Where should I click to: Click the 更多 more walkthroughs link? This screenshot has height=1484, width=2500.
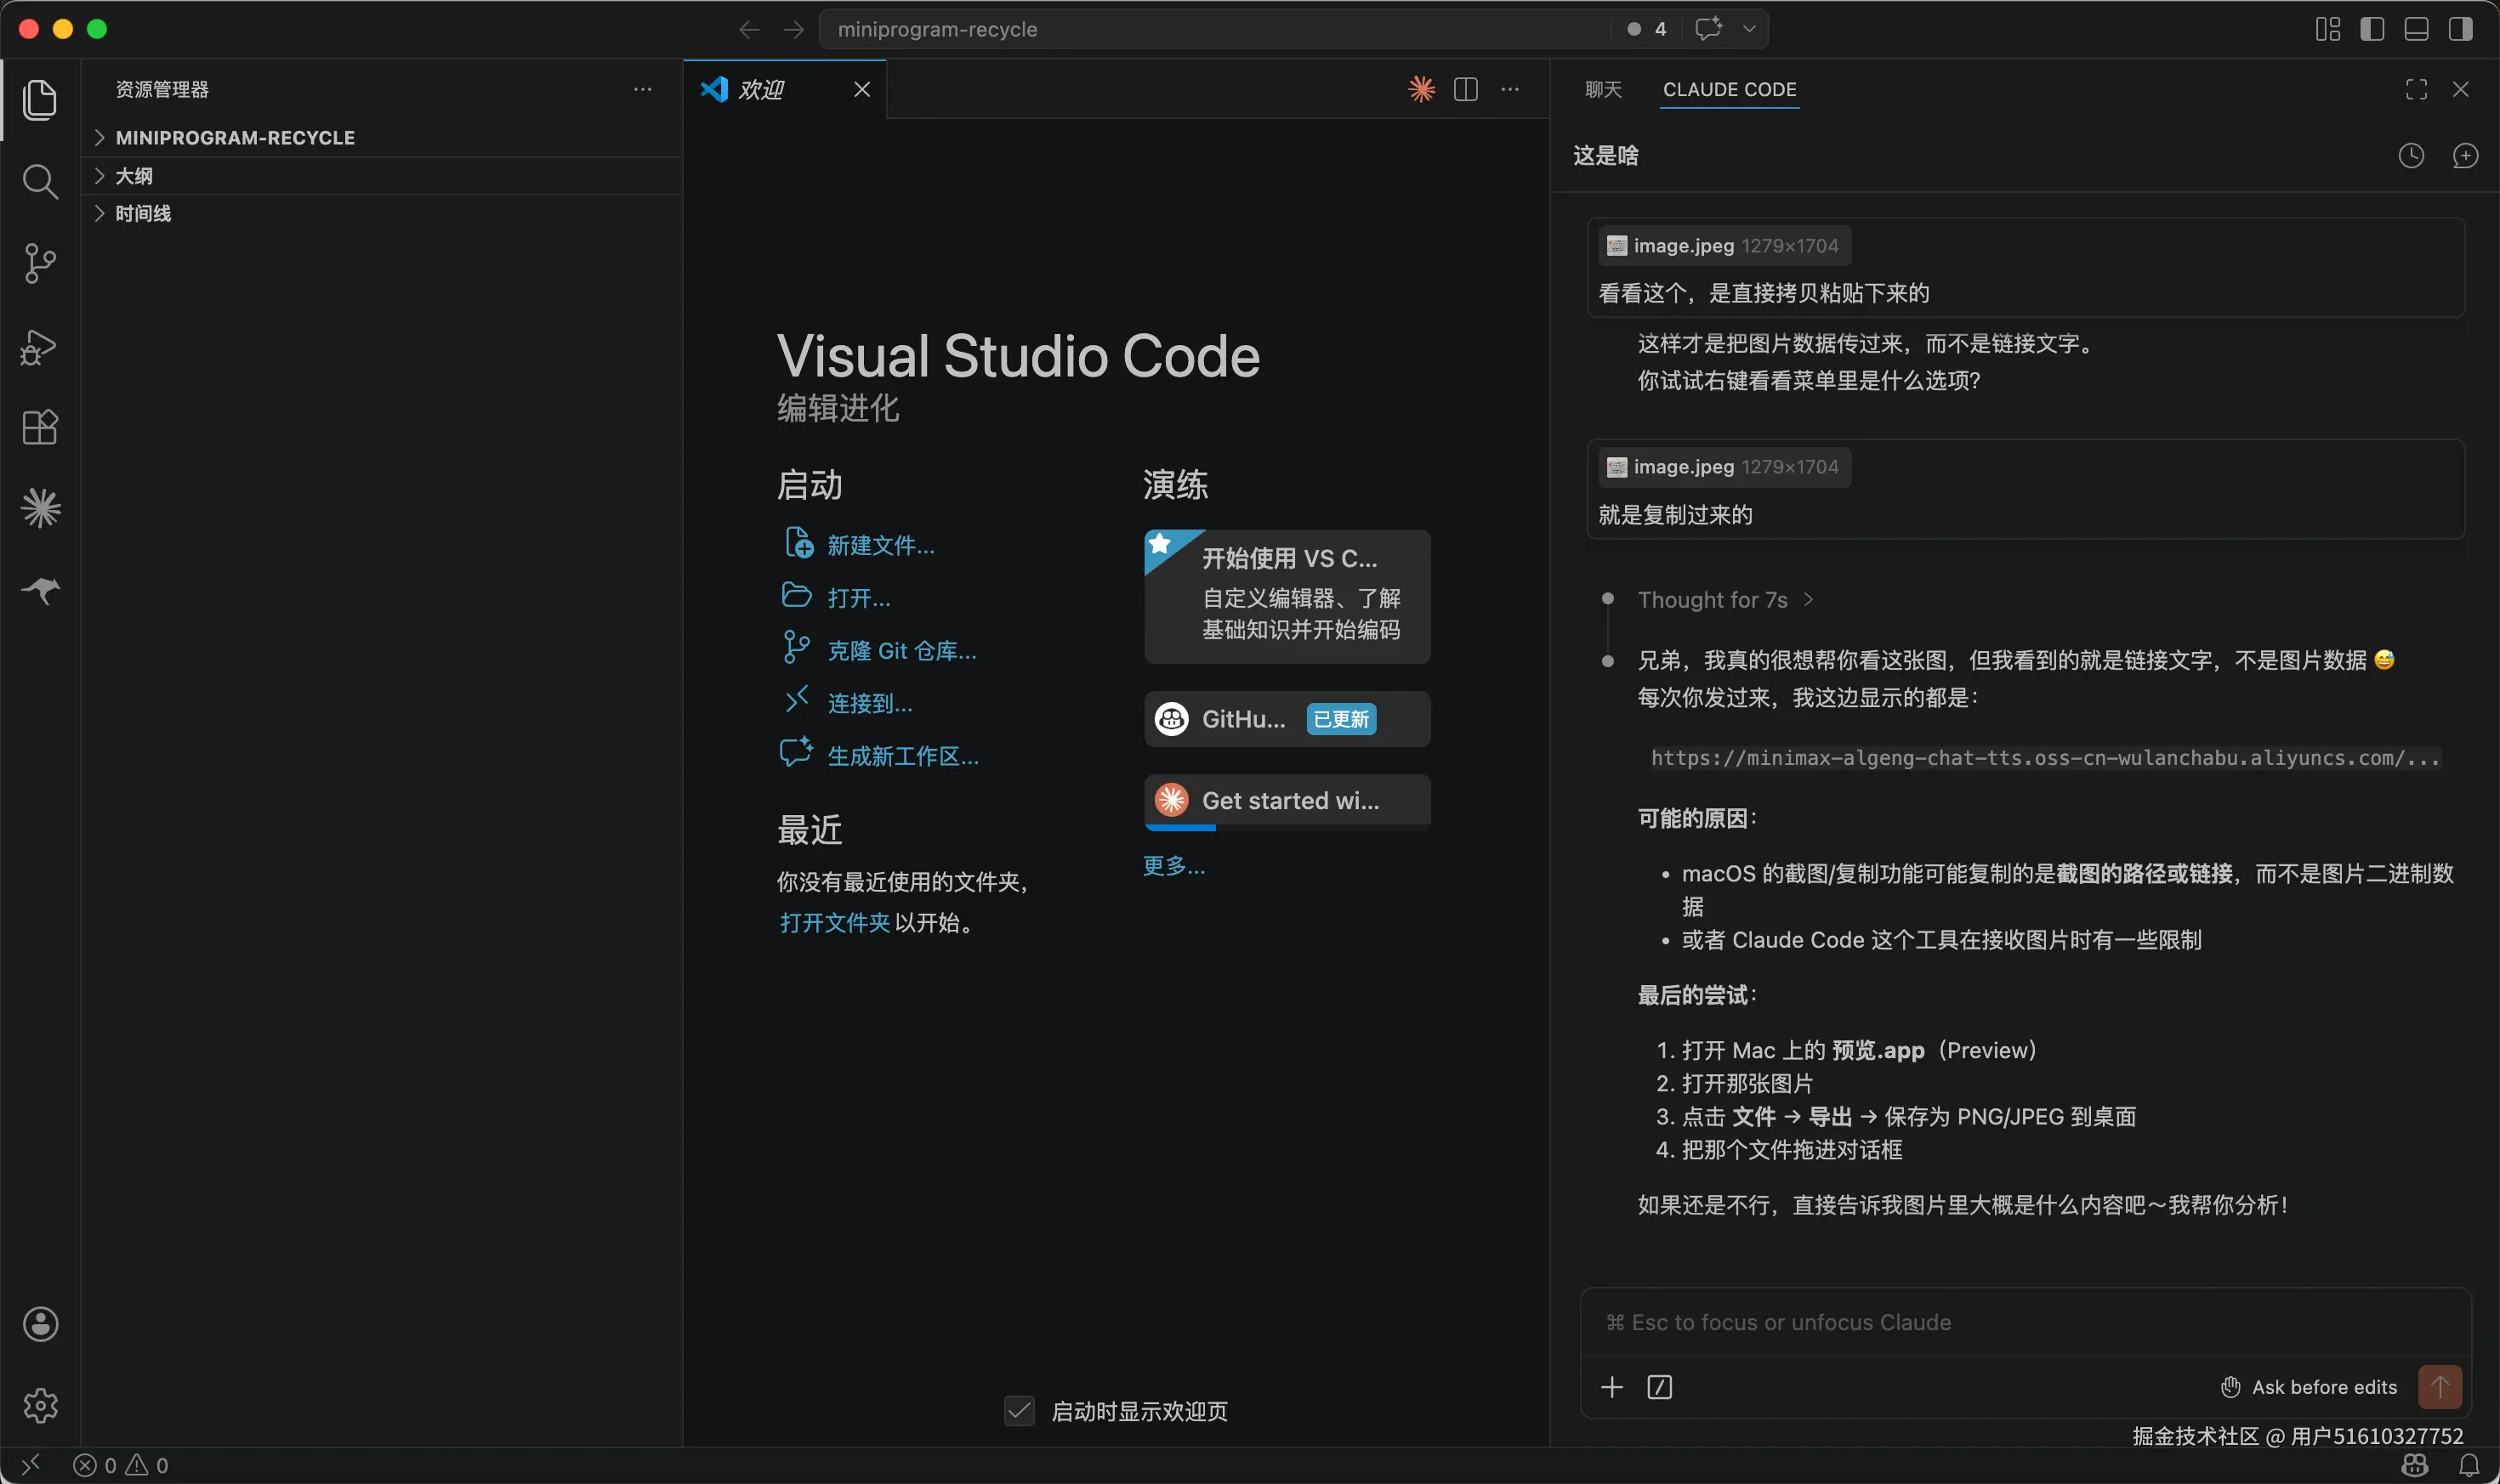point(1173,865)
